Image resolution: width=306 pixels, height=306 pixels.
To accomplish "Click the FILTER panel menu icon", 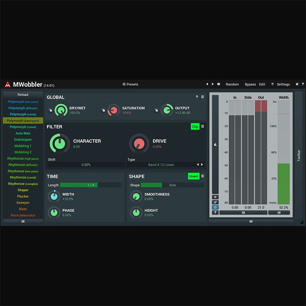I will point(203,127).
